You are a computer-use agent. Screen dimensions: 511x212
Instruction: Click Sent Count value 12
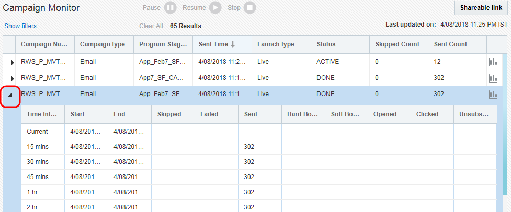pos(437,62)
